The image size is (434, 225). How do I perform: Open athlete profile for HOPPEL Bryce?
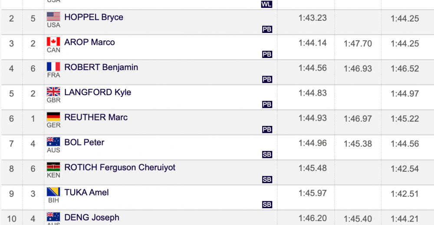pyautogui.click(x=94, y=17)
